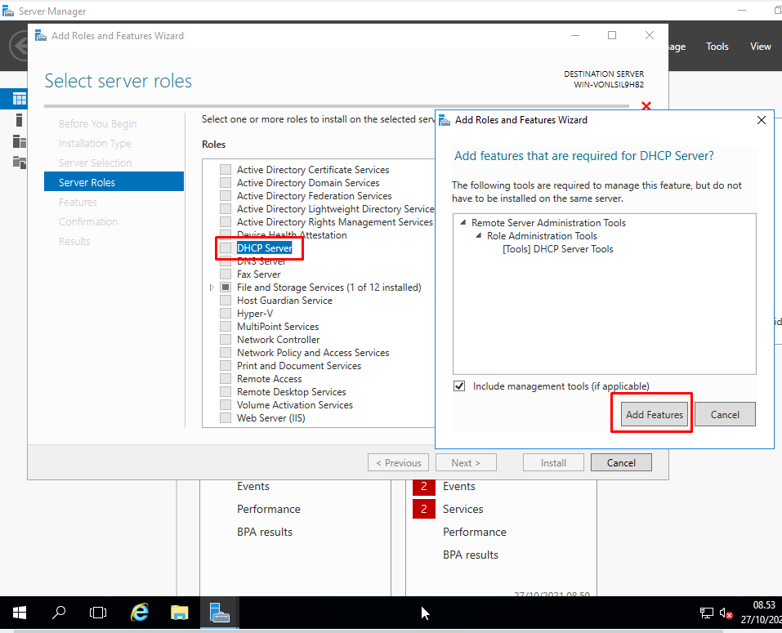Click Server Manager taskbar icon

[220, 613]
